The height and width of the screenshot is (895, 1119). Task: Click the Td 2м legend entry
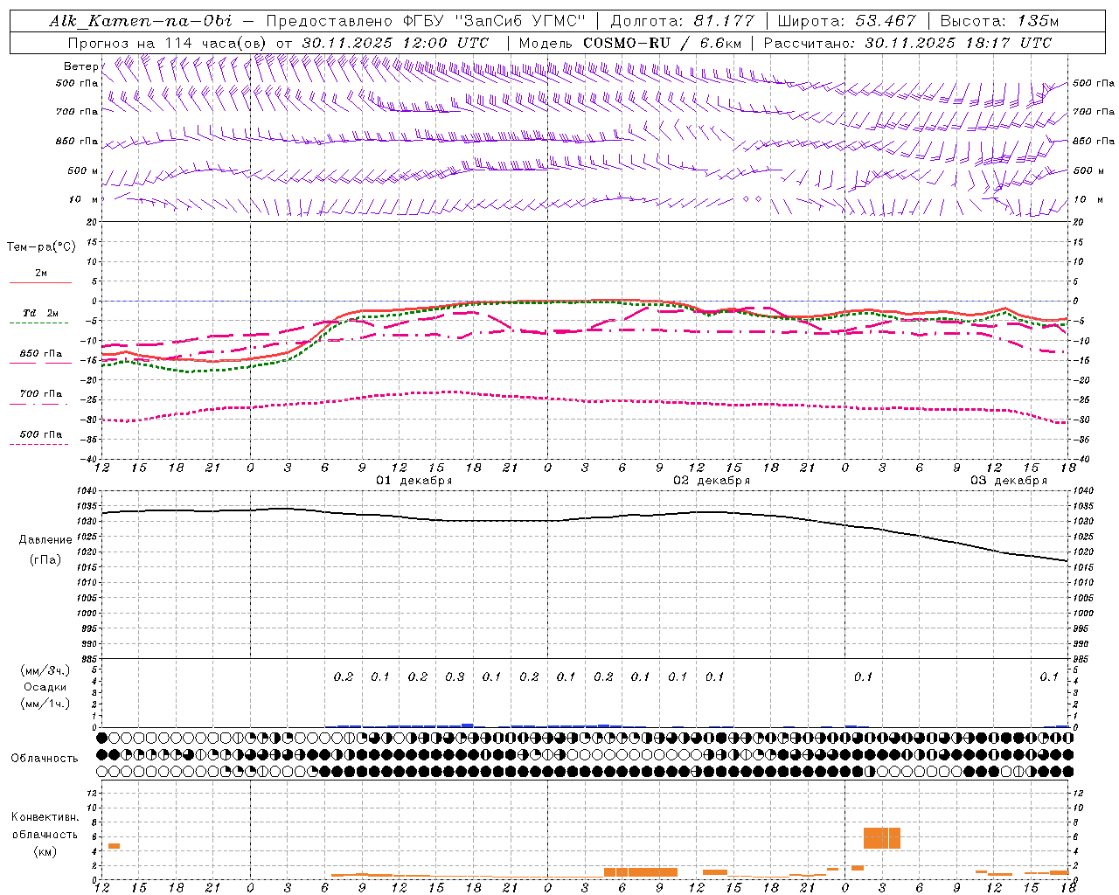coord(40,313)
